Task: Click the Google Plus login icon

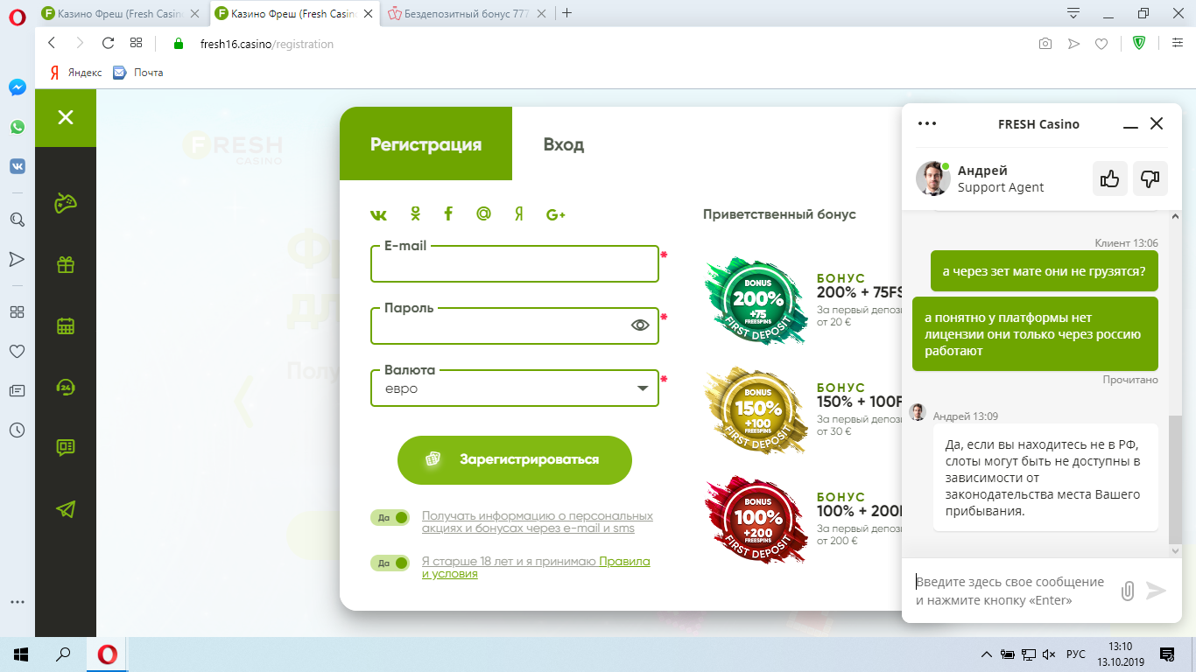Action: pyautogui.click(x=555, y=214)
